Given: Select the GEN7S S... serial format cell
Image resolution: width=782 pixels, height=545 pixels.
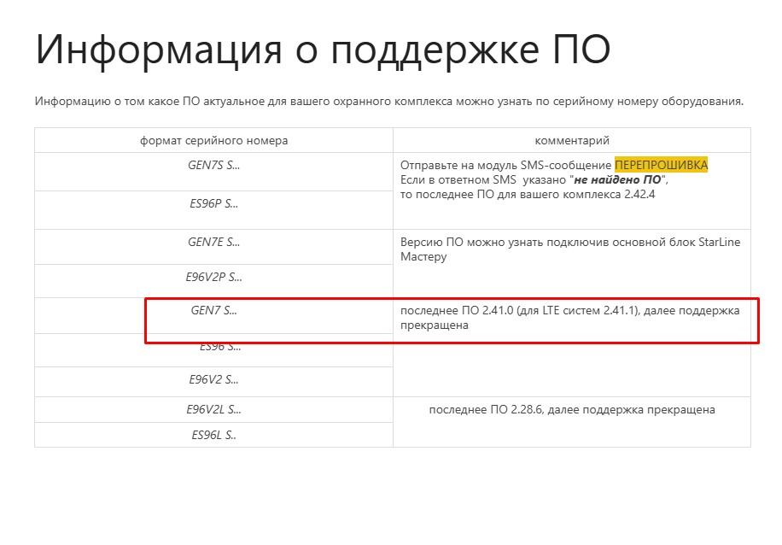Looking at the screenshot, I should 213,166.
